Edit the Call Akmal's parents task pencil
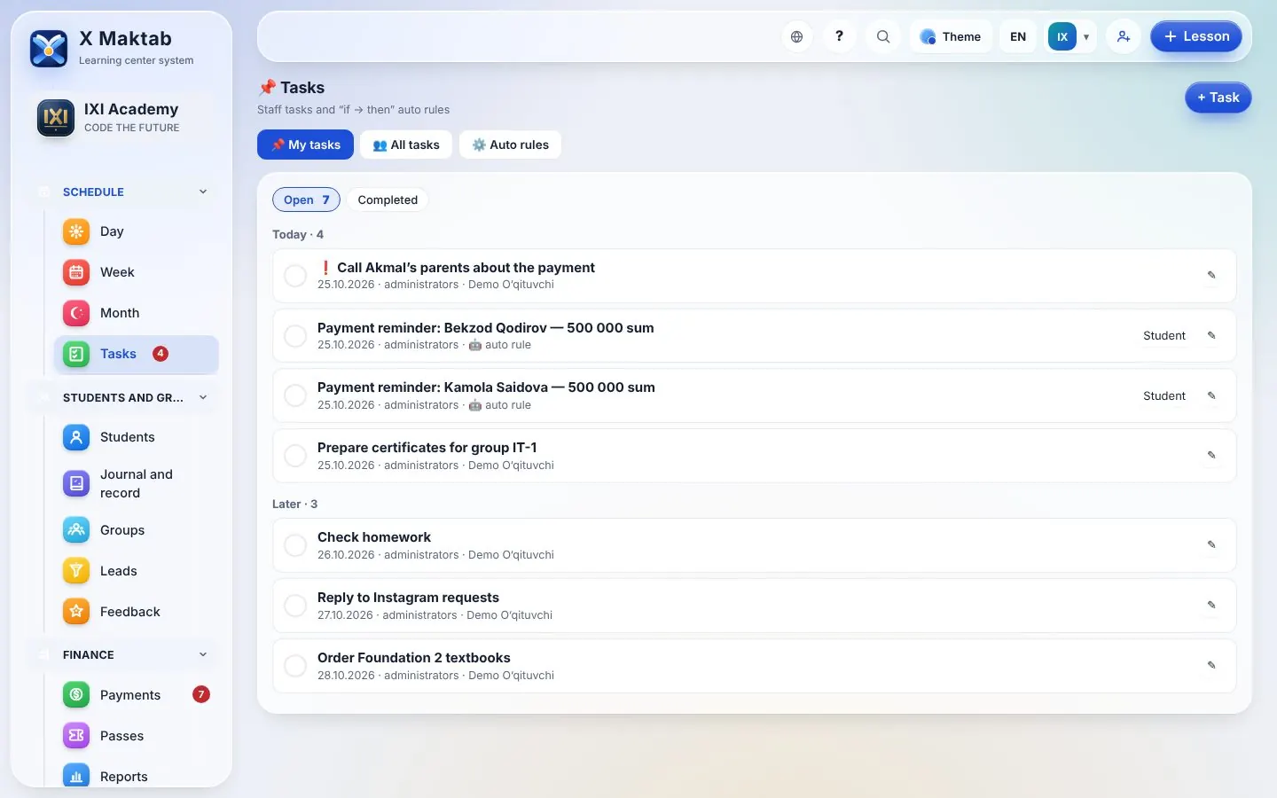Viewport: 1277px width, 798px height. coord(1211,276)
